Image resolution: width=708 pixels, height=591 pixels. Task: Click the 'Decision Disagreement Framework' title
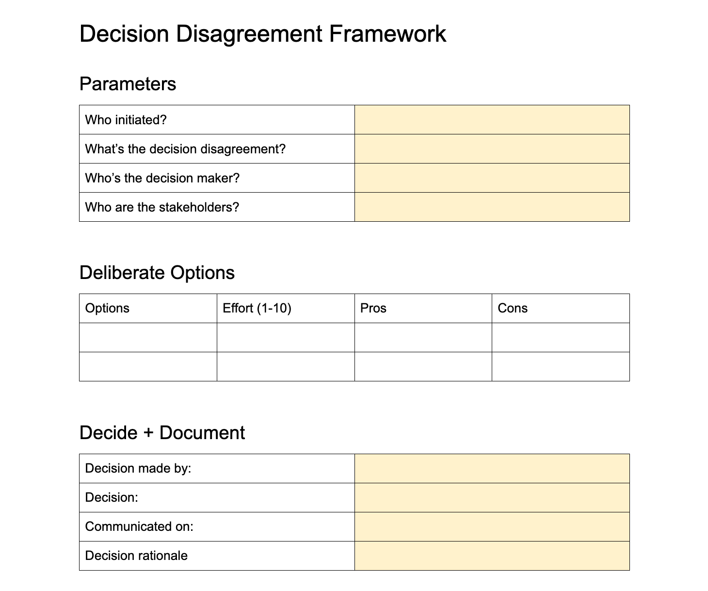[x=262, y=34]
